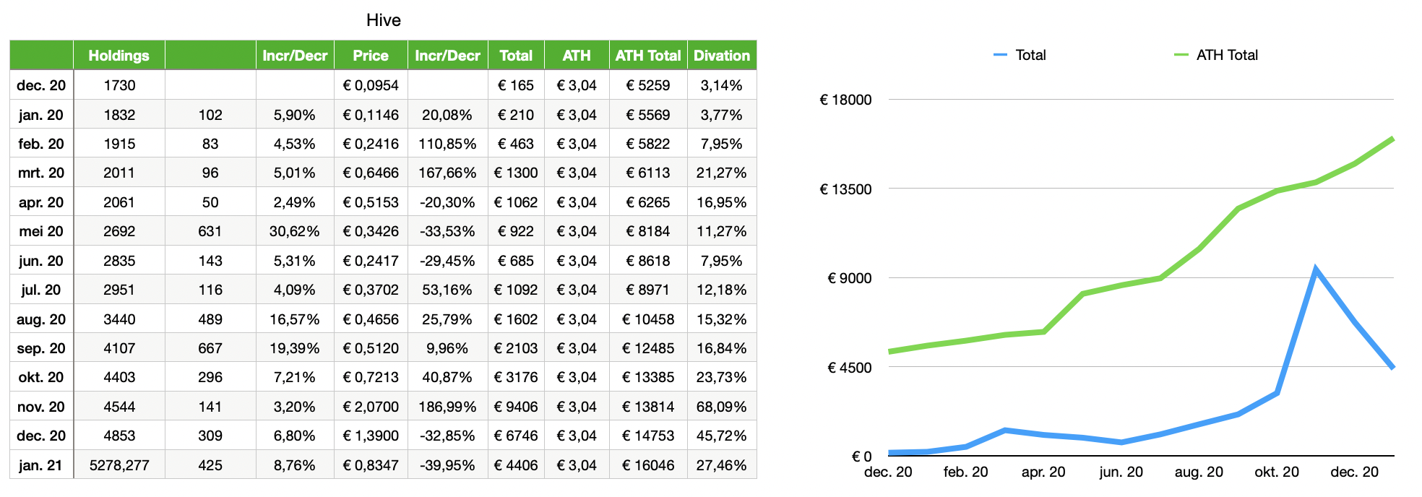Select the cell showing 8,76%
The image size is (1422, 497).
tap(295, 465)
